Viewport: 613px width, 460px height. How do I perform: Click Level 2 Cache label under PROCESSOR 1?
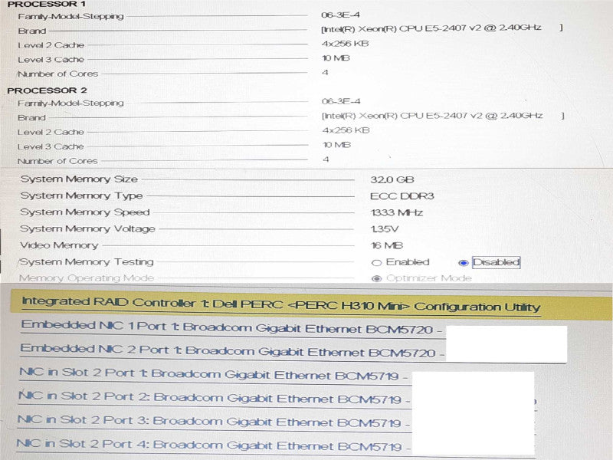(51, 45)
